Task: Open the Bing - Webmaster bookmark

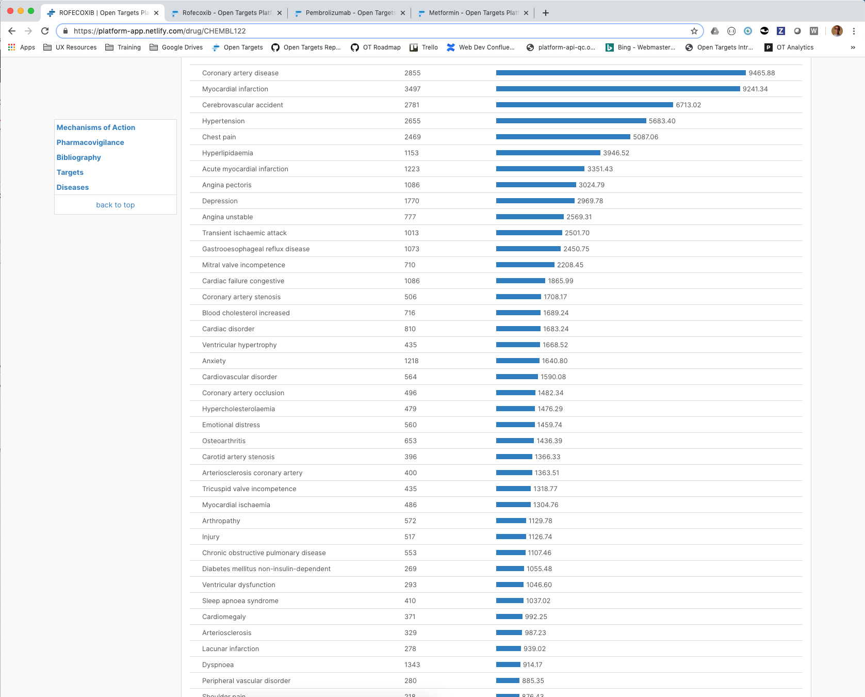Action: click(640, 47)
